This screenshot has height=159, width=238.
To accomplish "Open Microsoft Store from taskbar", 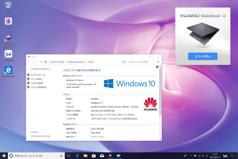I will (x=94, y=156).
